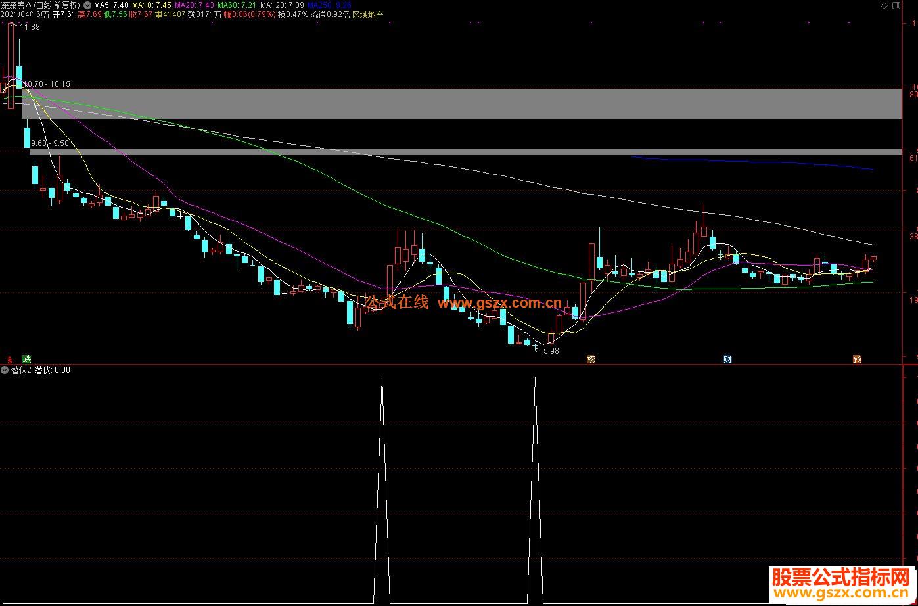Click the 流通8.92亿 value
Image resolution: width=918 pixels, height=606 pixels.
(x=330, y=14)
